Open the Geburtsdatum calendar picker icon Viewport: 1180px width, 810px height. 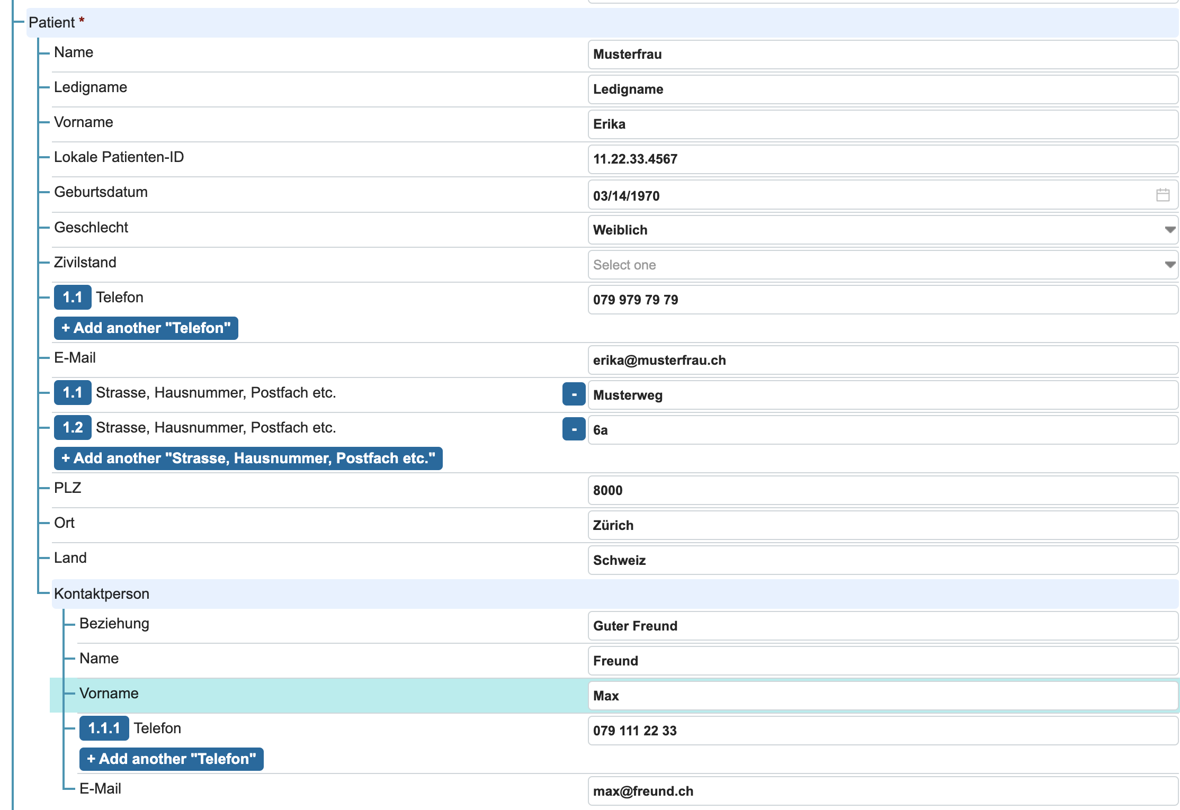[1163, 195]
